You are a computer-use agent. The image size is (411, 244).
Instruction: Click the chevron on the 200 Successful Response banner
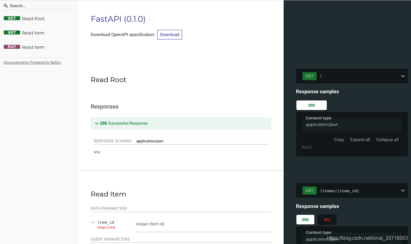[97, 123]
